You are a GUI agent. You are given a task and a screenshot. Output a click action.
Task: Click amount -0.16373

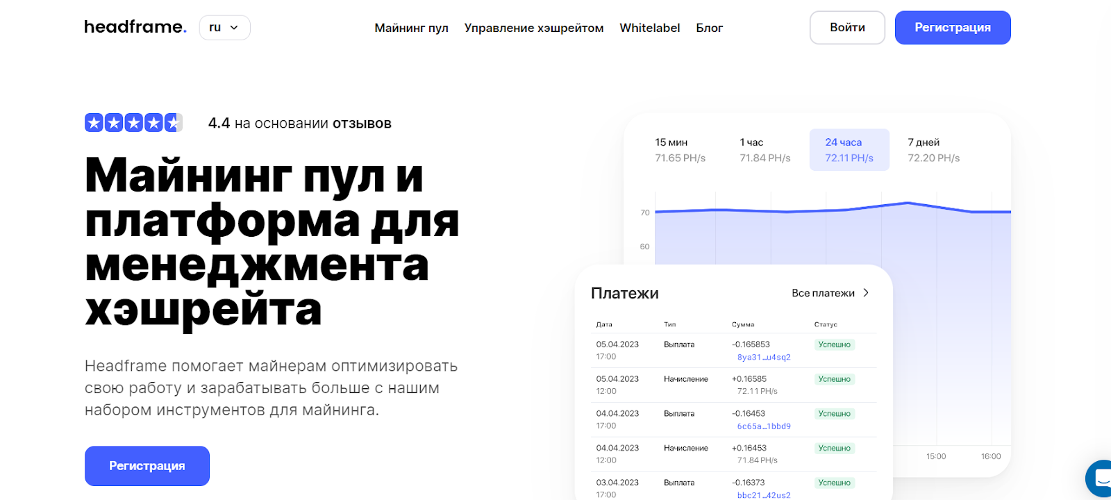748,483
